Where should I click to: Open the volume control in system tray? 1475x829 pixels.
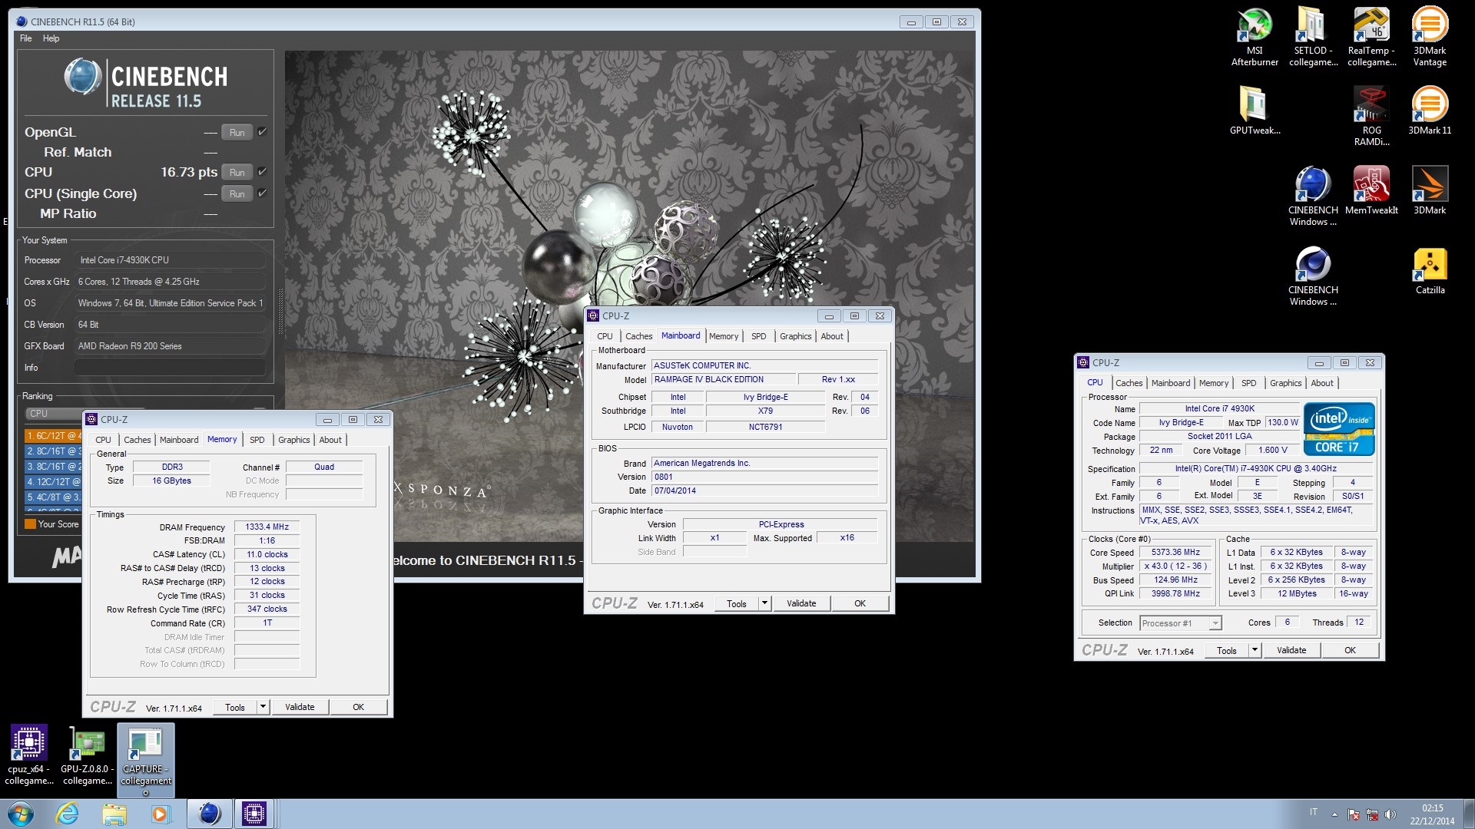(x=1390, y=814)
